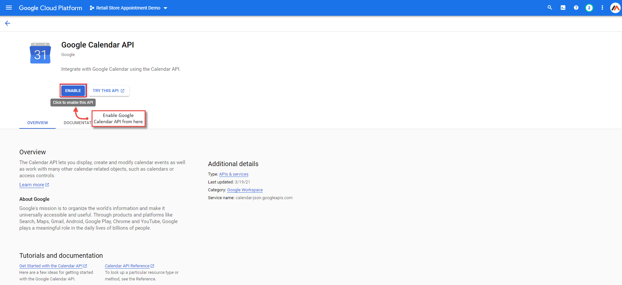Go back using the back arrow
The image size is (622, 285).
tap(8, 23)
